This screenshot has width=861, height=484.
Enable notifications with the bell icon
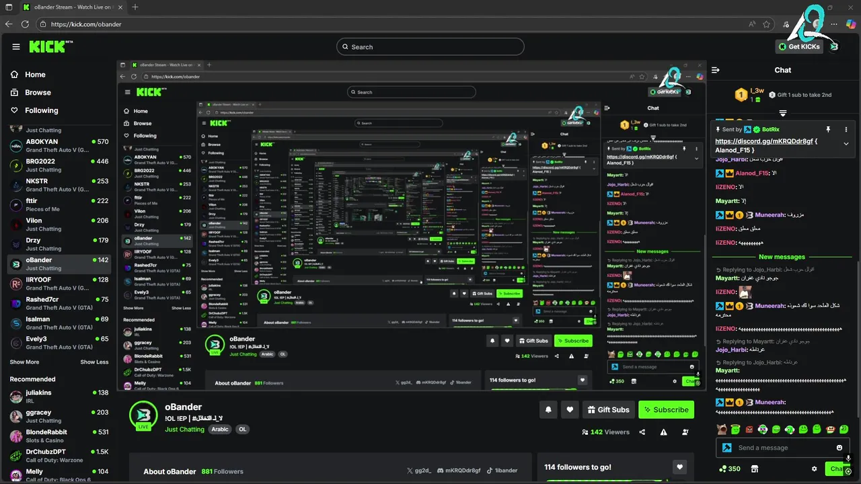coord(548,409)
